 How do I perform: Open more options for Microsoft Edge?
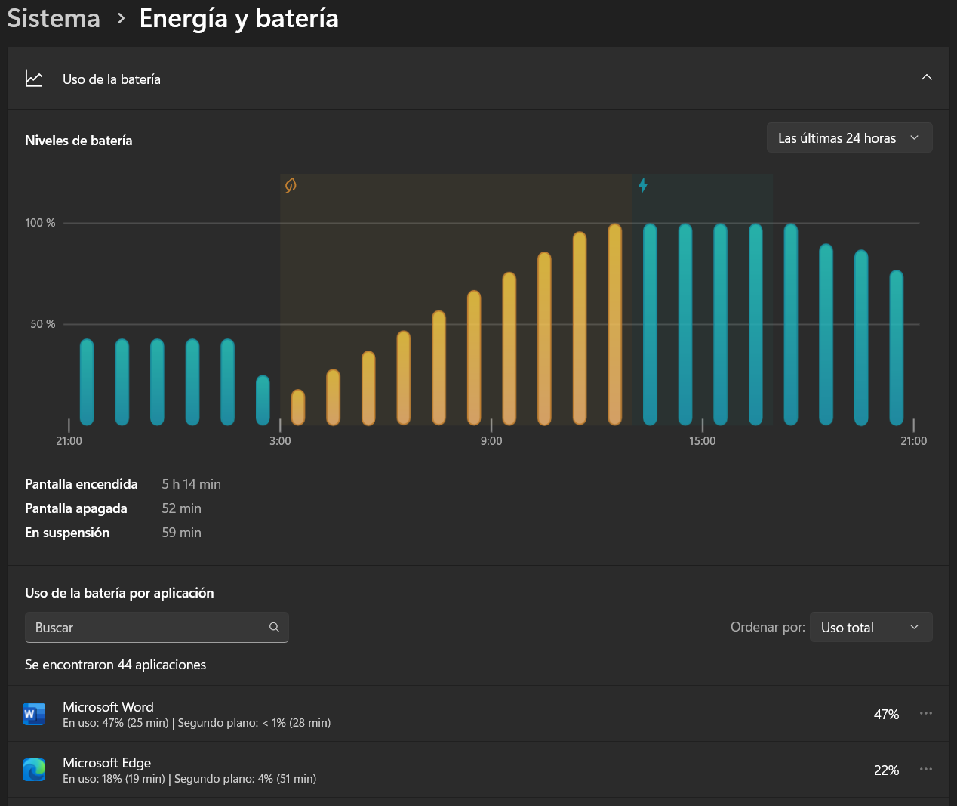(925, 769)
